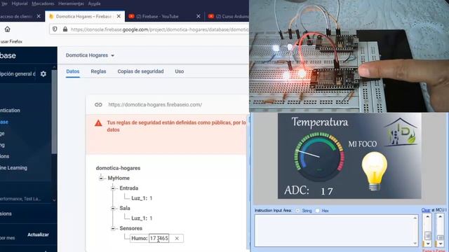The height and width of the screenshot is (252, 449).
Task: Select the domotica-hogares root node
Action: click(118, 168)
